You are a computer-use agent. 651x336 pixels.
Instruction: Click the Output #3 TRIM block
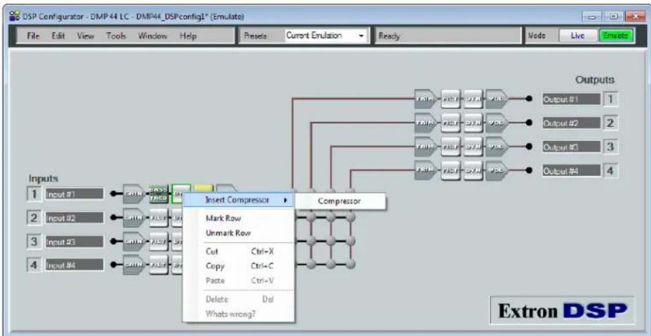coord(426,146)
